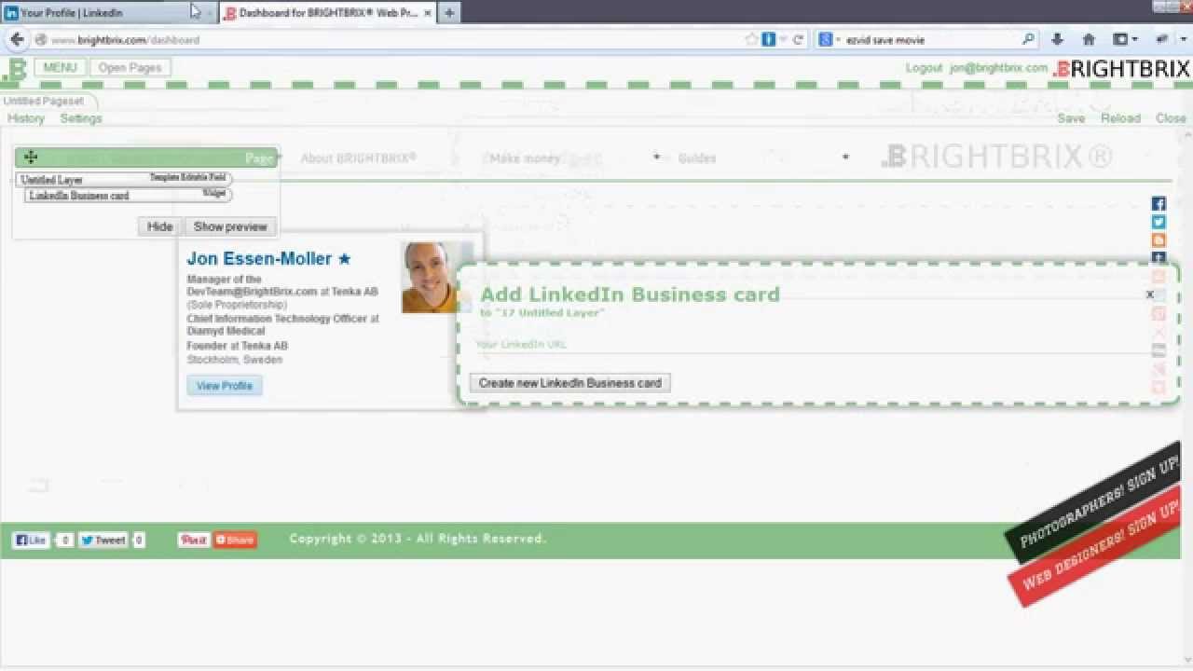Open the History menu item

[26, 118]
